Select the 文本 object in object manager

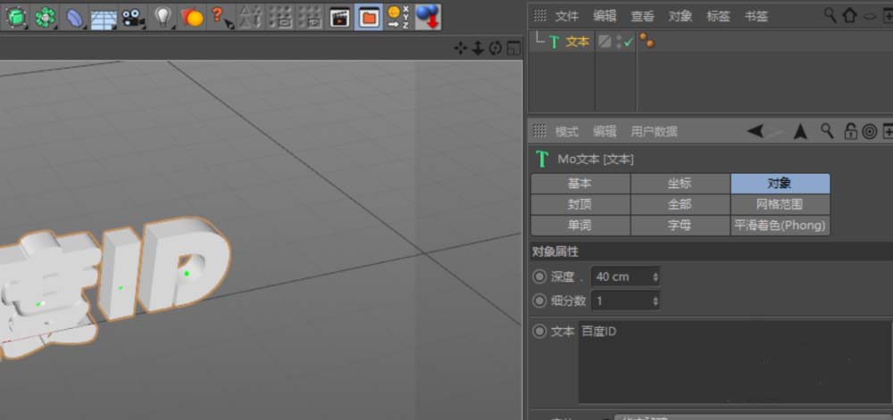577,42
